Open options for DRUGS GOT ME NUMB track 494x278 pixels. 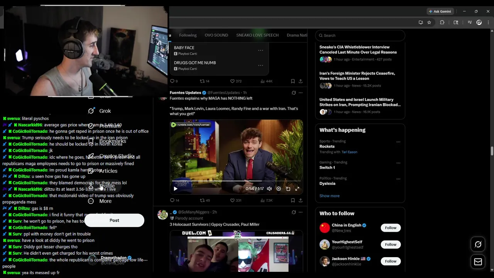pos(261,65)
